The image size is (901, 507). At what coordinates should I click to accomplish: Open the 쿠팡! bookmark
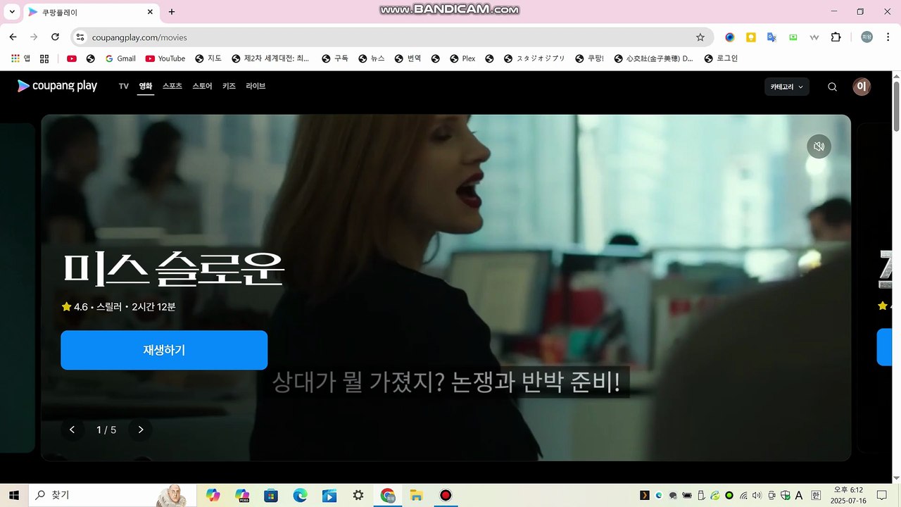click(x=590, y=58)
